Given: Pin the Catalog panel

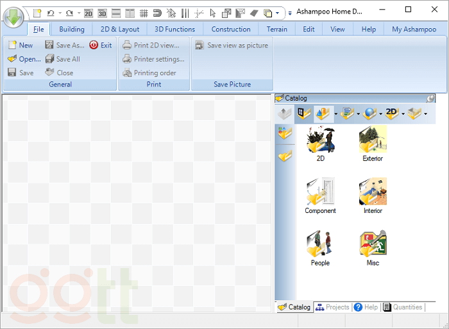Looking at the screenshot, I should (431, 98).
